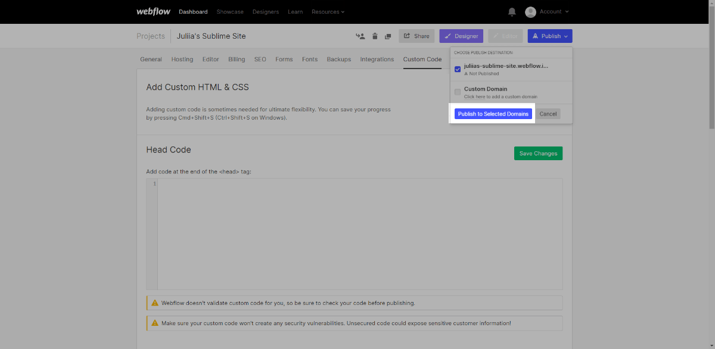Click the duplicate project icon
Viewport: 715px width, 349px height.
point(388,36)
